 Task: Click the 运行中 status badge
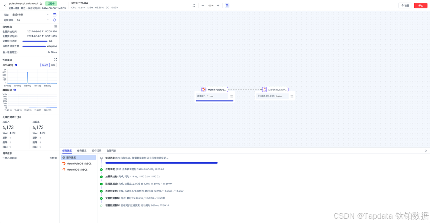[x=51, y=3]
